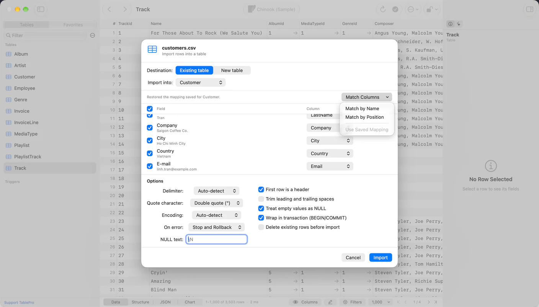Refresh the Track table data
Image resolution: width=539 pixels, height=307 pixels.
382,9
